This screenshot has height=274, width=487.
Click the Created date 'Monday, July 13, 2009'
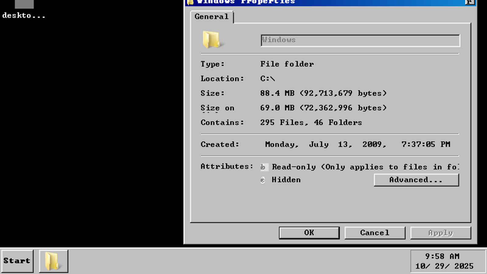(326, 144)
